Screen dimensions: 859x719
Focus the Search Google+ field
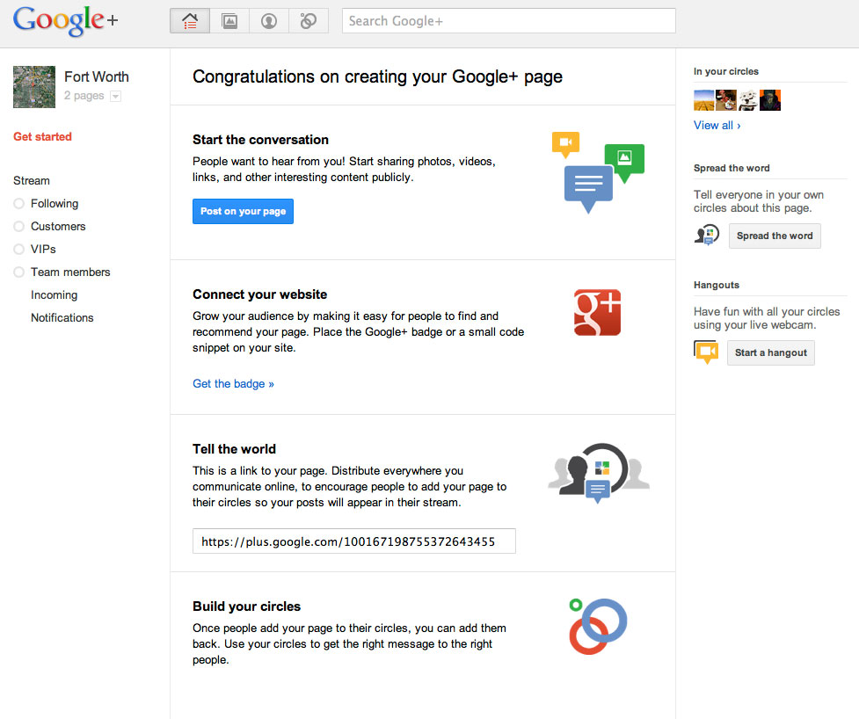[x=509, y=21]
